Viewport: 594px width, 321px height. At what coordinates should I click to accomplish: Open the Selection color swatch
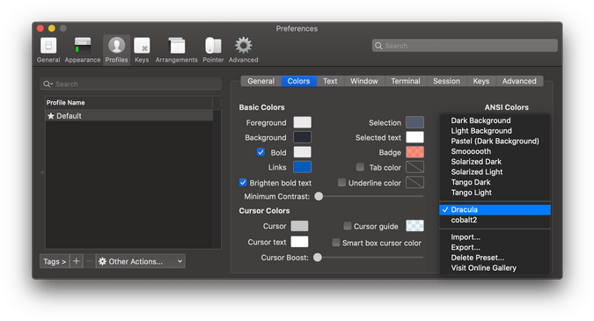point(414,122)
